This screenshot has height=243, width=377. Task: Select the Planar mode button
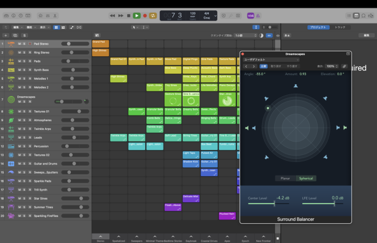tap(285, 178)
